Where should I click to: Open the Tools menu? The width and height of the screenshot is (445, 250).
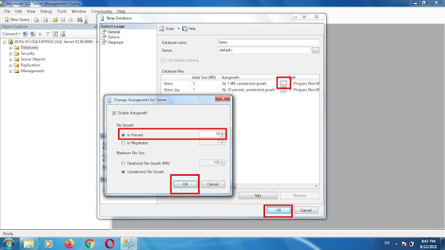(62, 11)
